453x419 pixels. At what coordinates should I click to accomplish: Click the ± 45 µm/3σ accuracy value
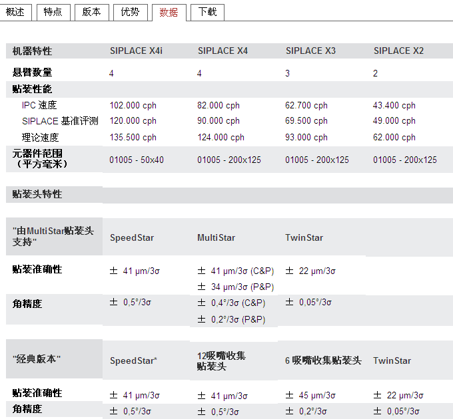coord(310,395)
